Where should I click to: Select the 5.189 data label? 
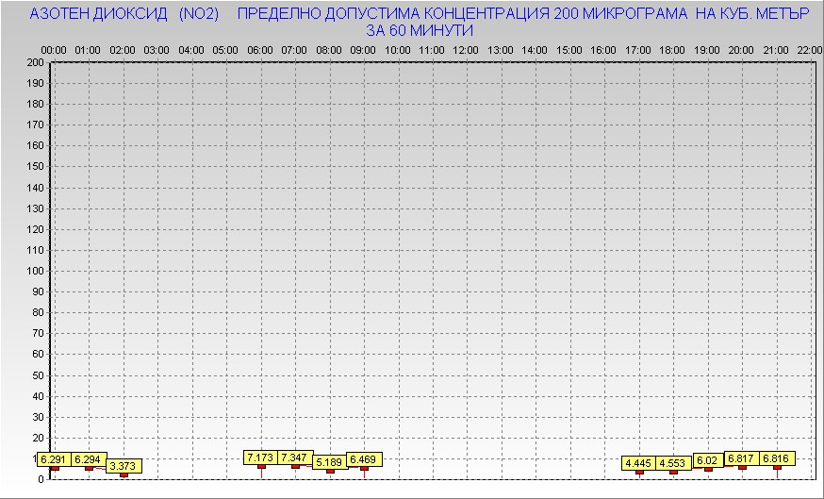tap(329, 462)
